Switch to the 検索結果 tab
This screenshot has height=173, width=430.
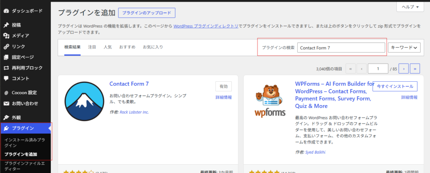pos(72,47)
